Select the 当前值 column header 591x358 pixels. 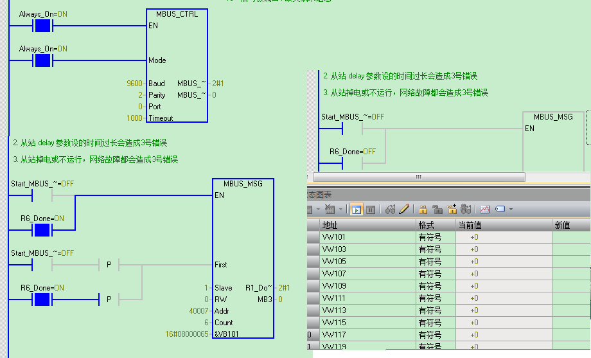coord(504,225)
